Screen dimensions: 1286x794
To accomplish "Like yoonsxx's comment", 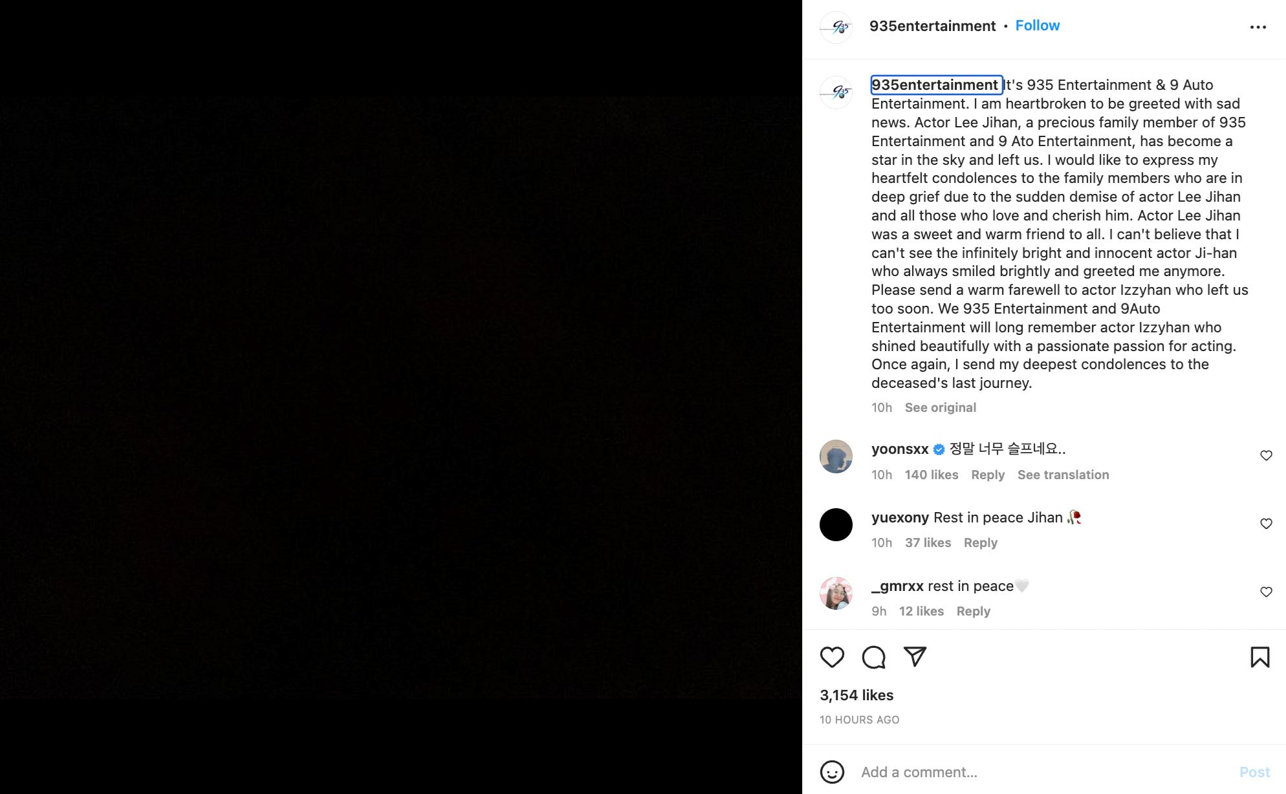I will [1266, 456].
